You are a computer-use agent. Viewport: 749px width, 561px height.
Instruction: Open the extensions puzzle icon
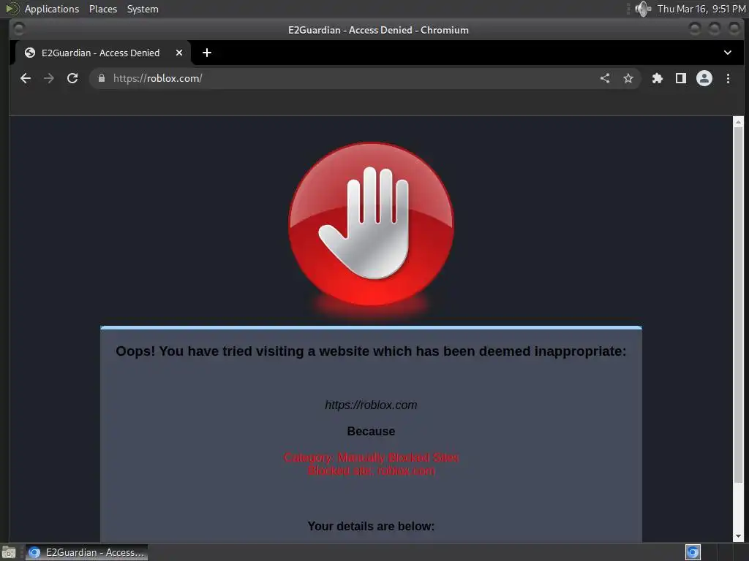click(658, 78)
